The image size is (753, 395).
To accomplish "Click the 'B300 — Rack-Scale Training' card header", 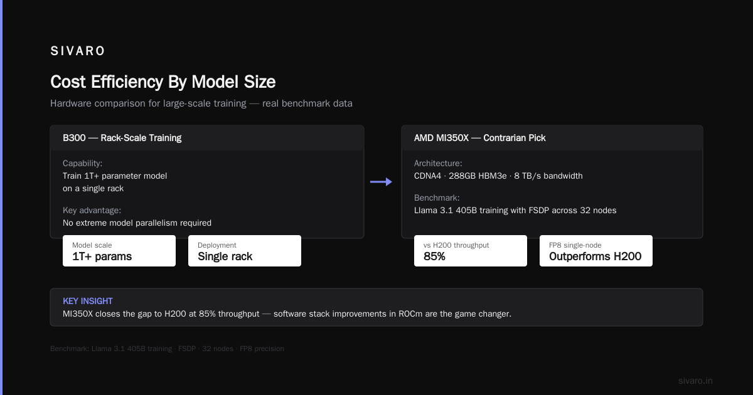I will (207, 138).
